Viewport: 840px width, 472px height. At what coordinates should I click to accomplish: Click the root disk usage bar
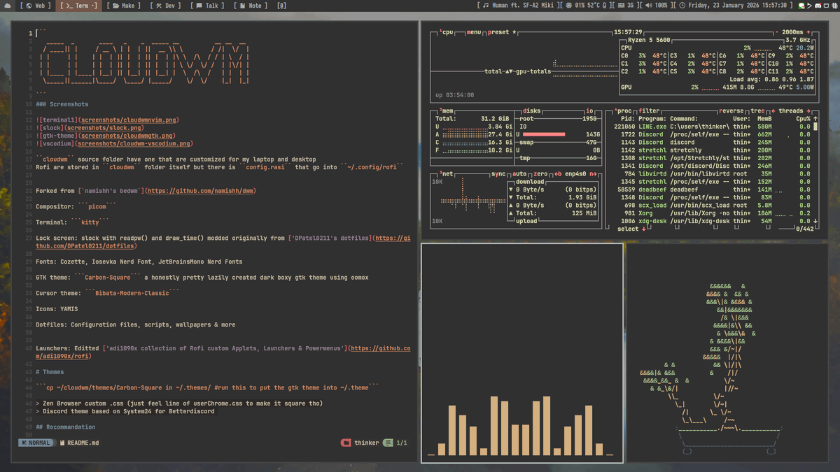point(545,134)
